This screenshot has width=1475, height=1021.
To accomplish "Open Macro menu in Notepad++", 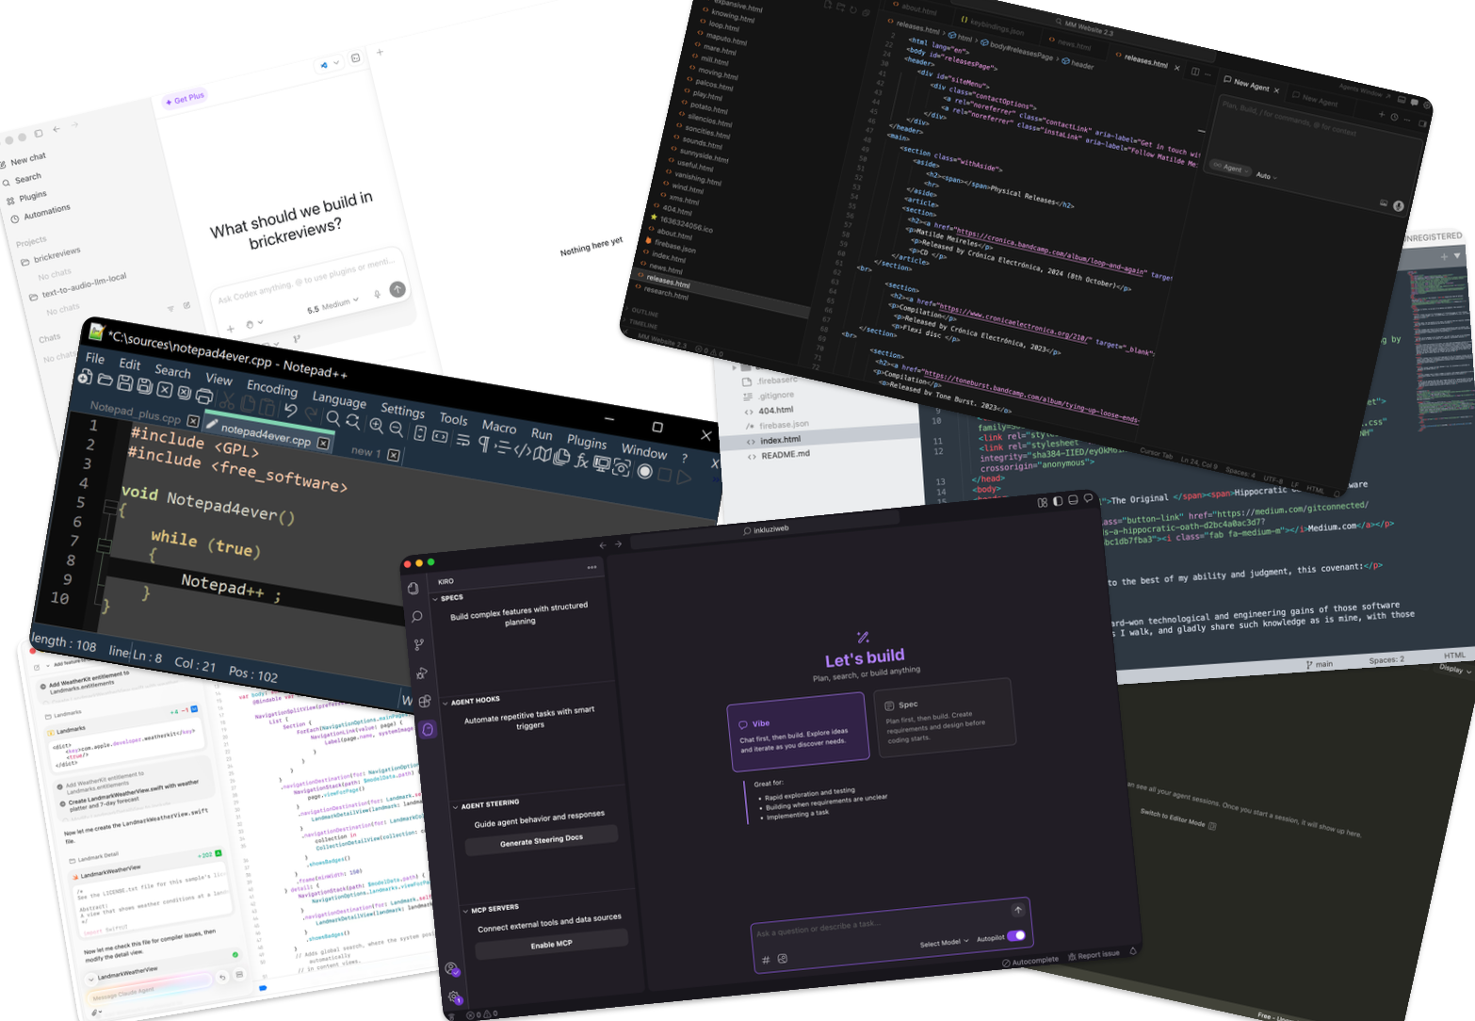I will pos(499,428).
